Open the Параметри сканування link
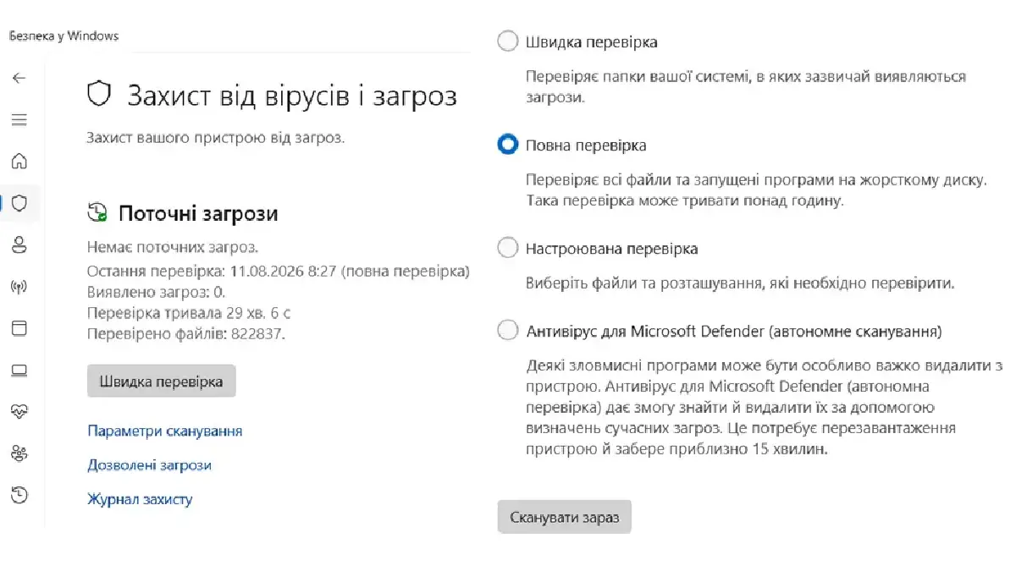The width and height of the screenshot is (1016, 571). [x=165, y=431]
